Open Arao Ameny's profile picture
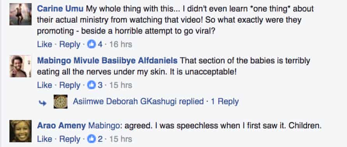This screenshot has width=347, height=147. point(20,131)
